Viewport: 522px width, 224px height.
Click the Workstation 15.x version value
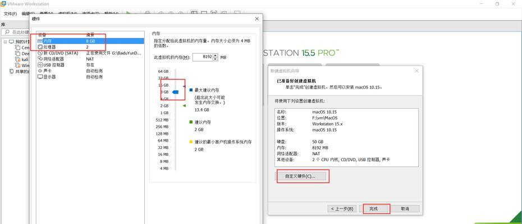327,124
